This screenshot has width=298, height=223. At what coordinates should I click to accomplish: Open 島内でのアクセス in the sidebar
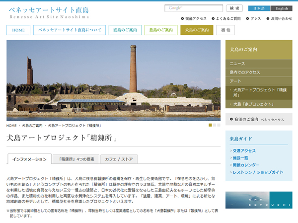point(259,73)
